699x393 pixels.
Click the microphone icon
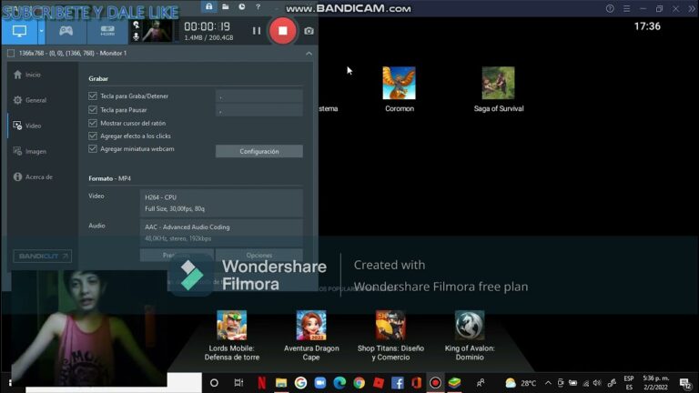click(x=136, y=36)
